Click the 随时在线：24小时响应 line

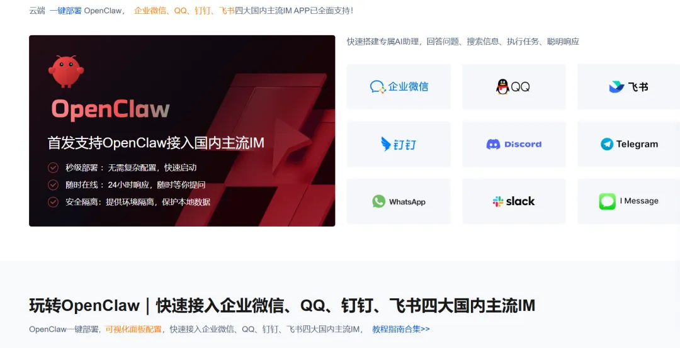pos(135,185)
